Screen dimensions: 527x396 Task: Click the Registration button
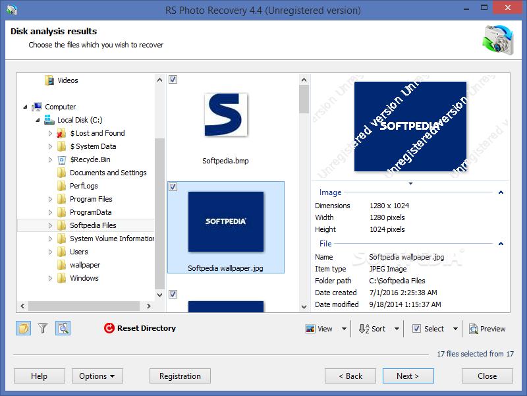(x=180, y=376)
